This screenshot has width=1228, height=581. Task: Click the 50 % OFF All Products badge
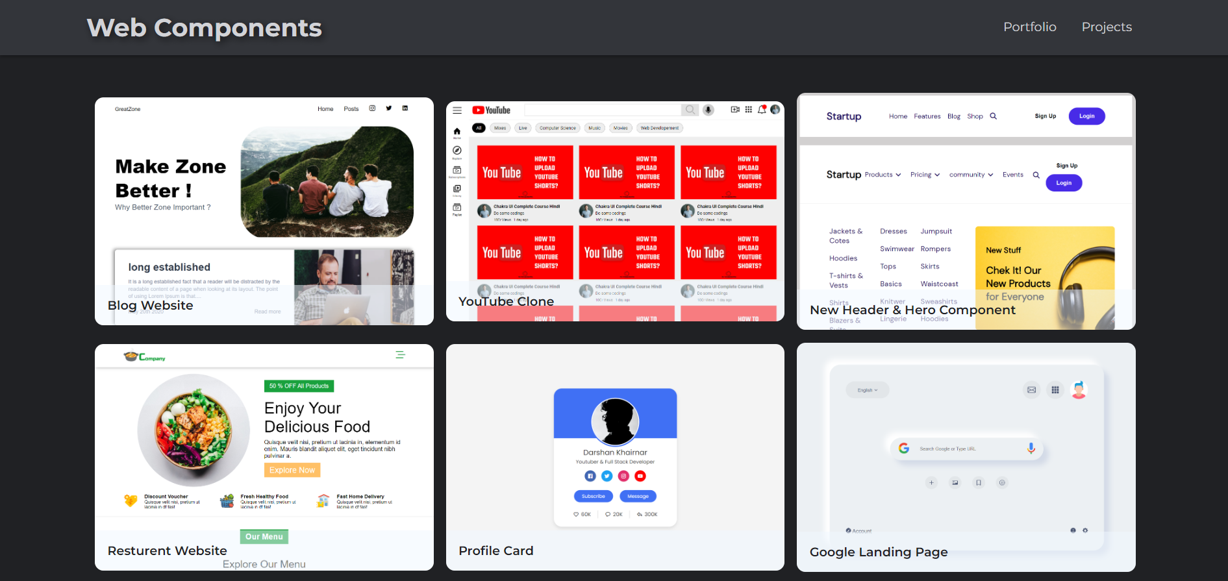point(299,386)
